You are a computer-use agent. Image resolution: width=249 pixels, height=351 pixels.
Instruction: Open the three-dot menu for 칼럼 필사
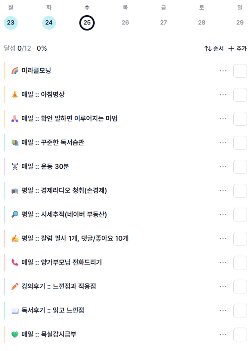223,239
